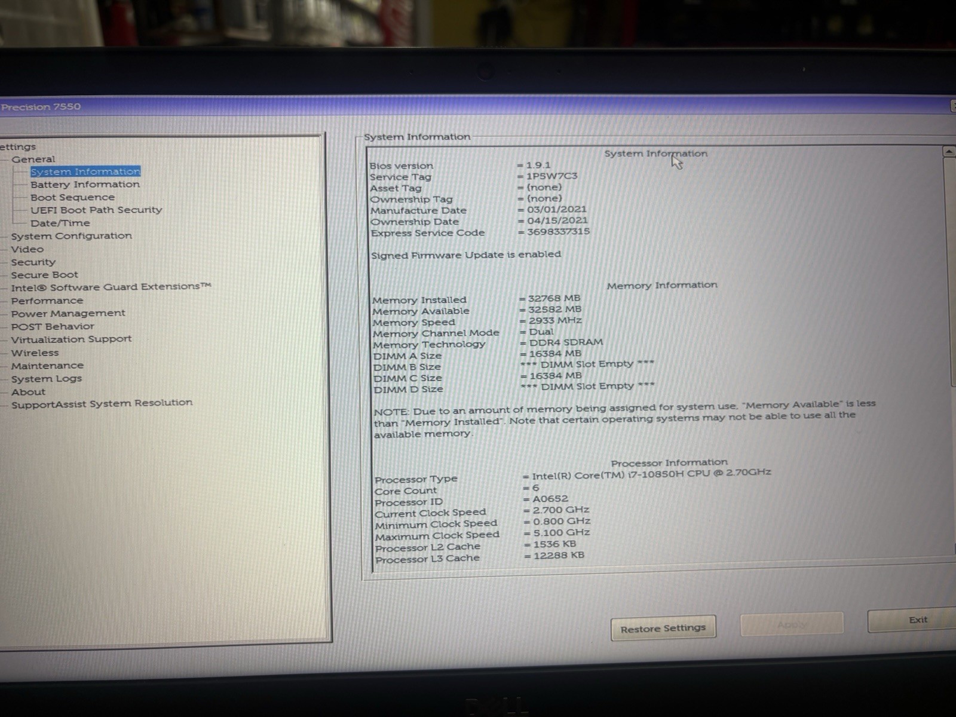Click Maximum Clock Speed value 5.100 GHz
Screen dimensions: 956x717
562,532
